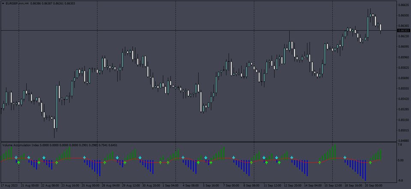The height and width of the screenshot is (189, 411).
Task: Click the 0.85960 price axis label
Action: coord(404,57)
